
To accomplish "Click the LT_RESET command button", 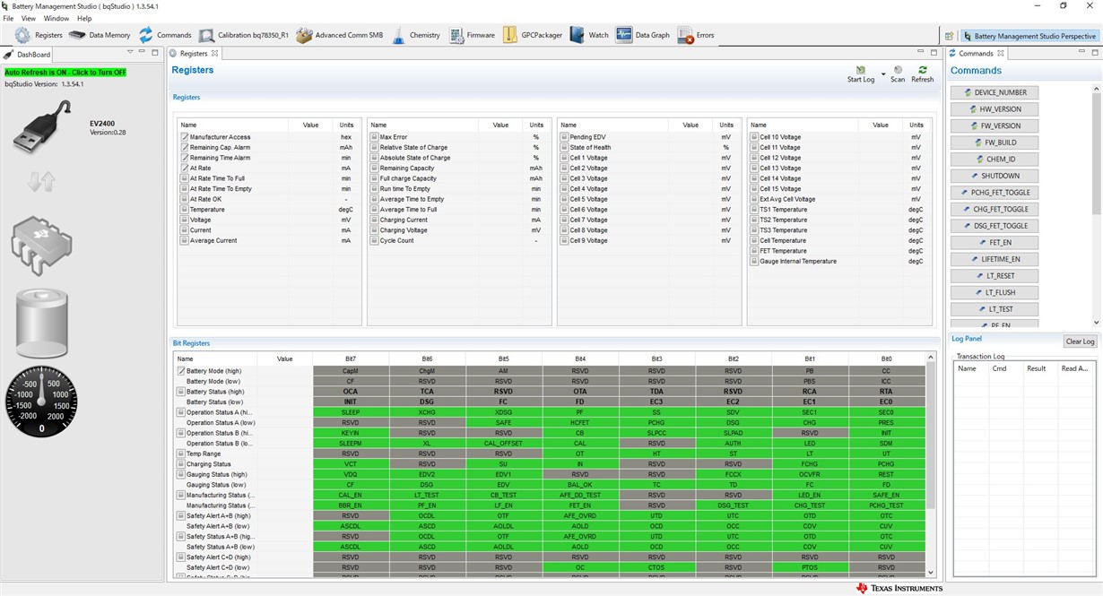I will pyautogui.click(x=994, y=276).
